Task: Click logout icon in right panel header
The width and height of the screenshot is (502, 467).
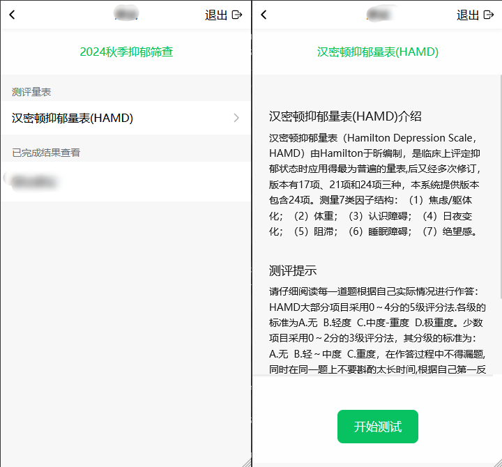Action: [x=488, y=15]
